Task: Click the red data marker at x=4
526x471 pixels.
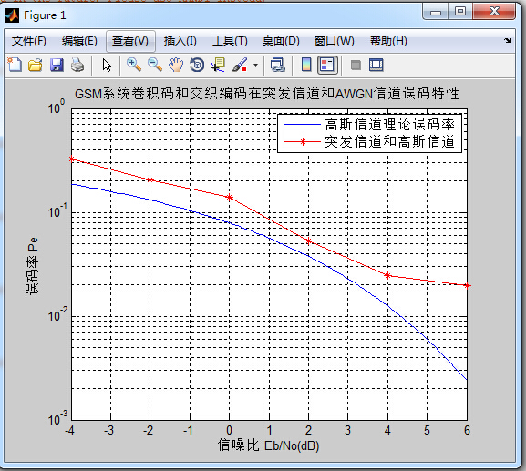Action: (387, 275)
